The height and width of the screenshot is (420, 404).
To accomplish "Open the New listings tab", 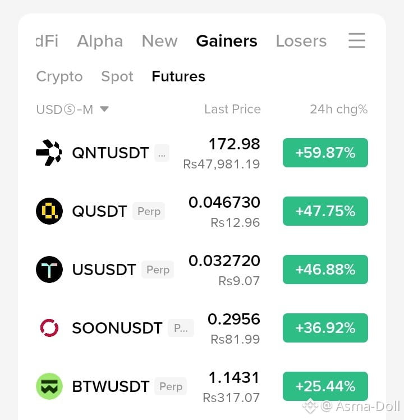I will [x=159, y=41].
